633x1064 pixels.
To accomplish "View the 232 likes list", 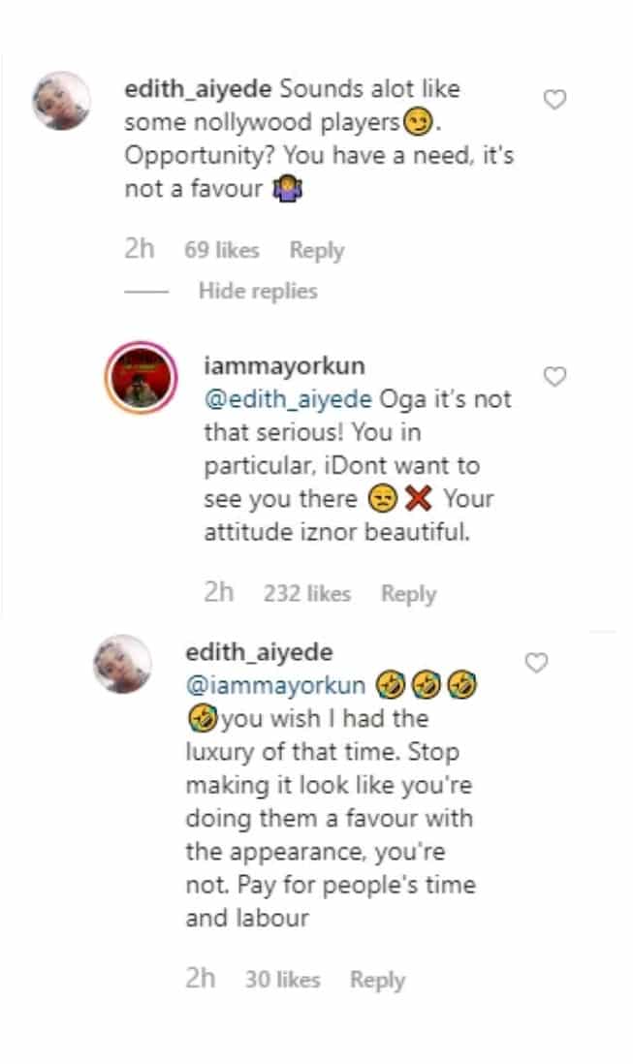I will (307, 593).
